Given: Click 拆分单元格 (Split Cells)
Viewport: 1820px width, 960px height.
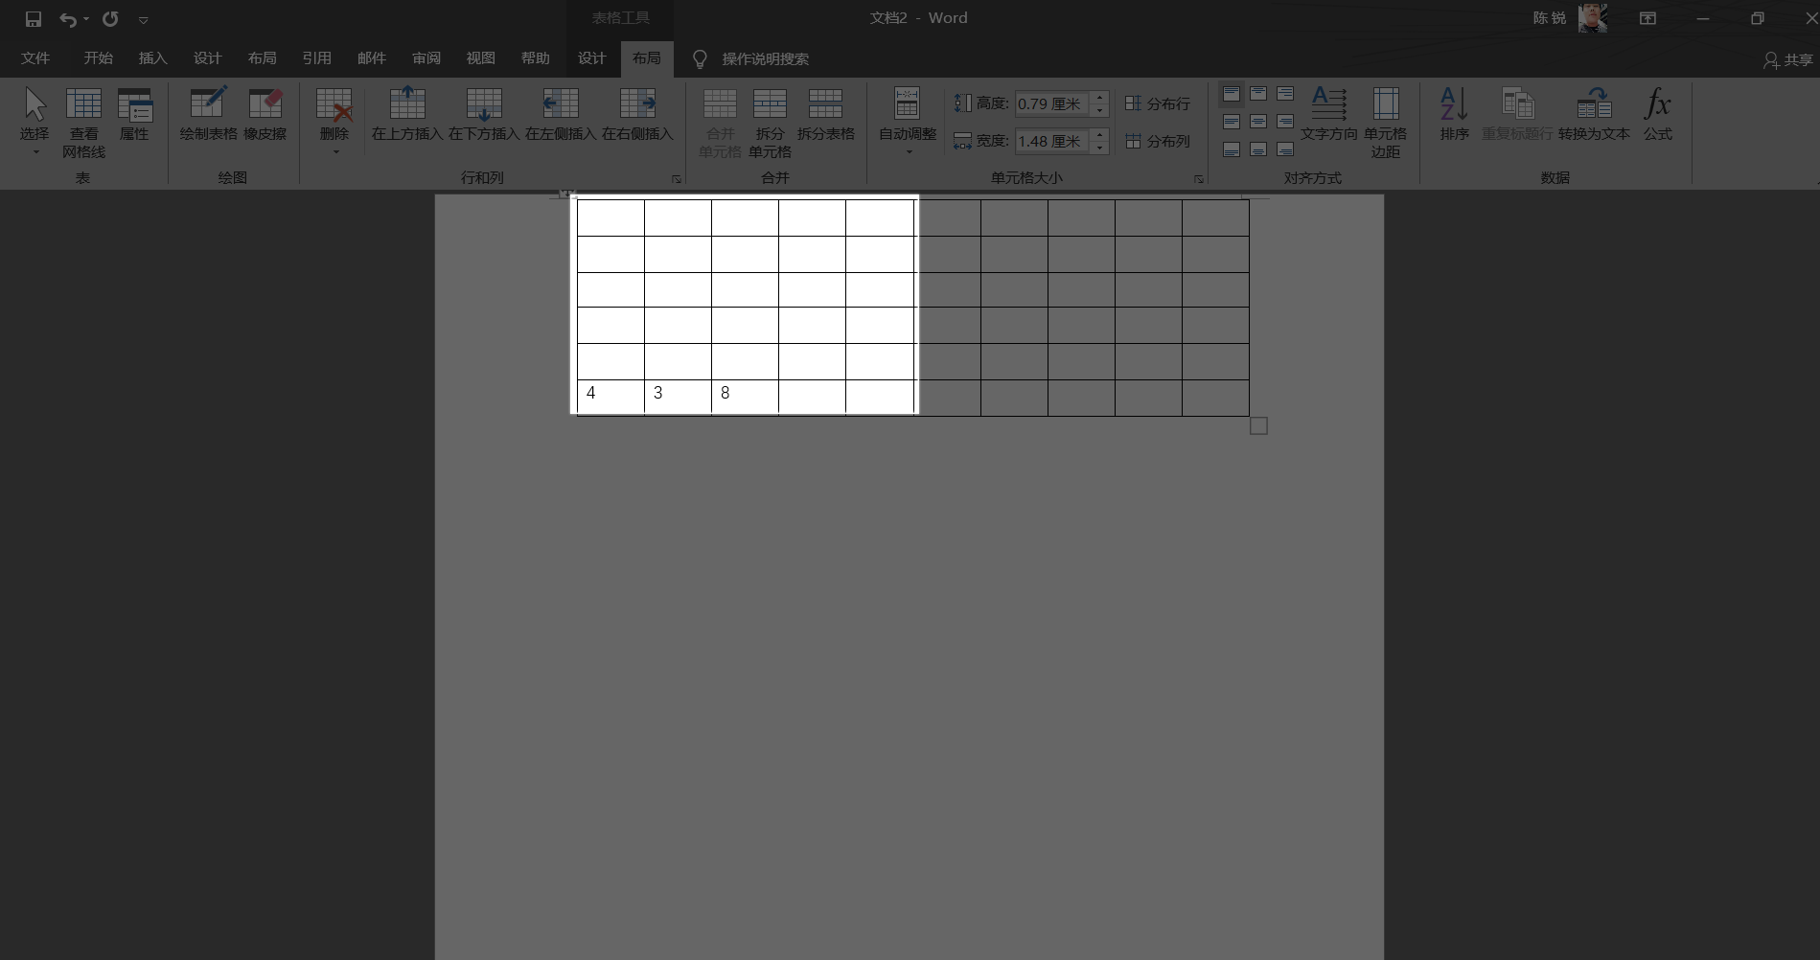Looking at the screenshot, I should point(770,123).
